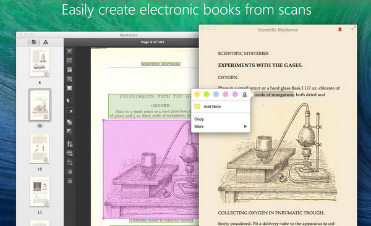Select the green SCIENTIFIC MYSTERIES header area
The width and height of the screenshot is (371, 226).
tap(161, 64)
